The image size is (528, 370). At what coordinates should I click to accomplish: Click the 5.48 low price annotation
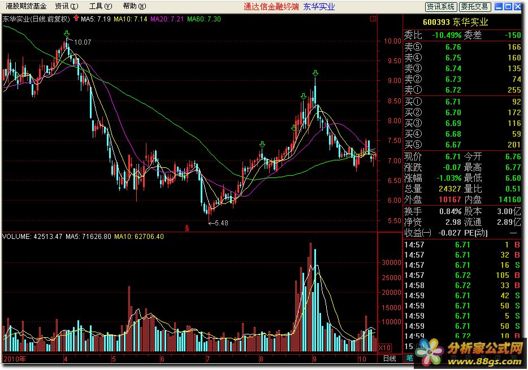[x=221, y=223]
